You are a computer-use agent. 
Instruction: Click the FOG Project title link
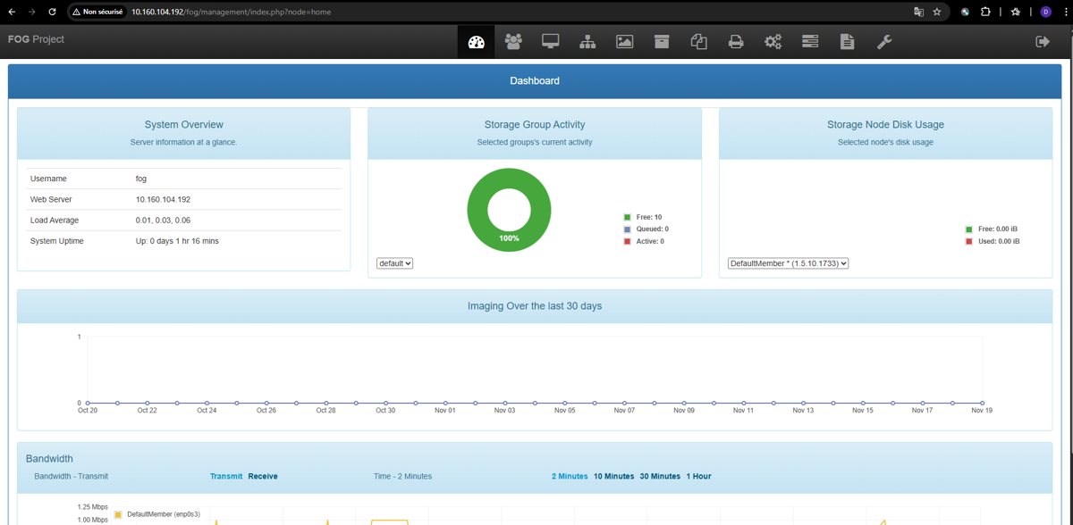(36, 39)
